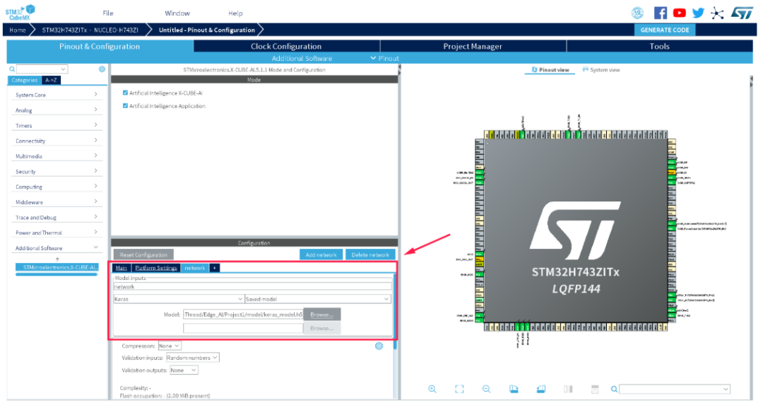The image size is (763, 405).
Task: Open the ST community network icon
Action: pos(717,13)
